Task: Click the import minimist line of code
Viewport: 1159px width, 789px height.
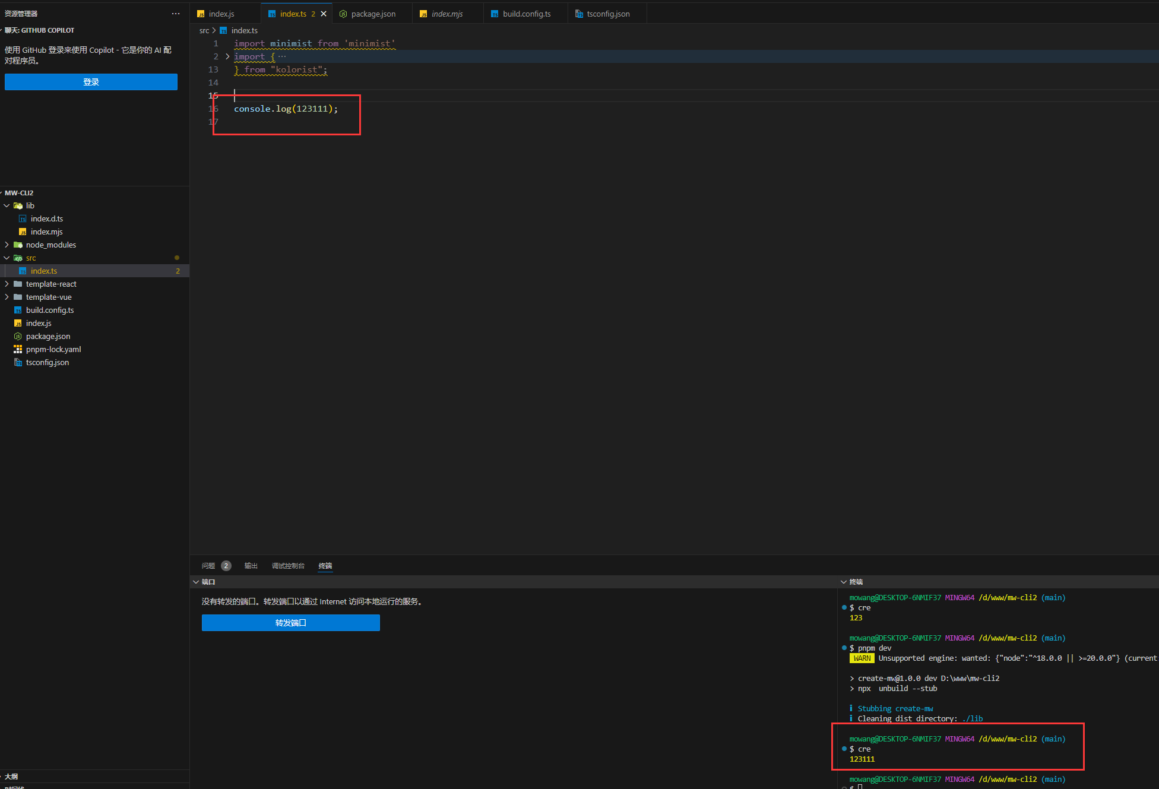Action: (315, 43)
